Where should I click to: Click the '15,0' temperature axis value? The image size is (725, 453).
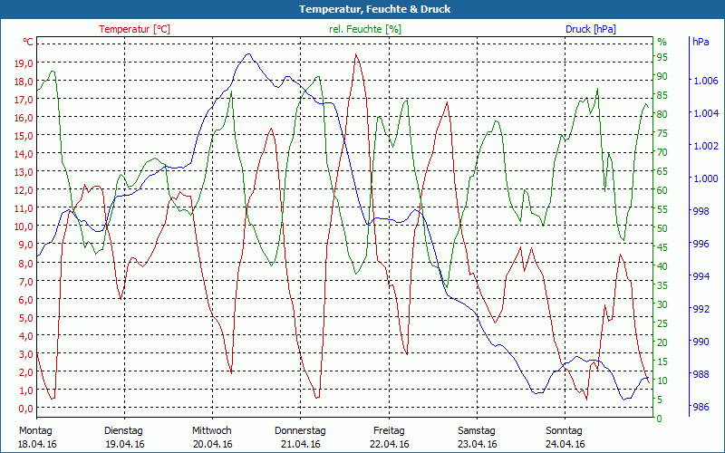[x=24, y=135]
